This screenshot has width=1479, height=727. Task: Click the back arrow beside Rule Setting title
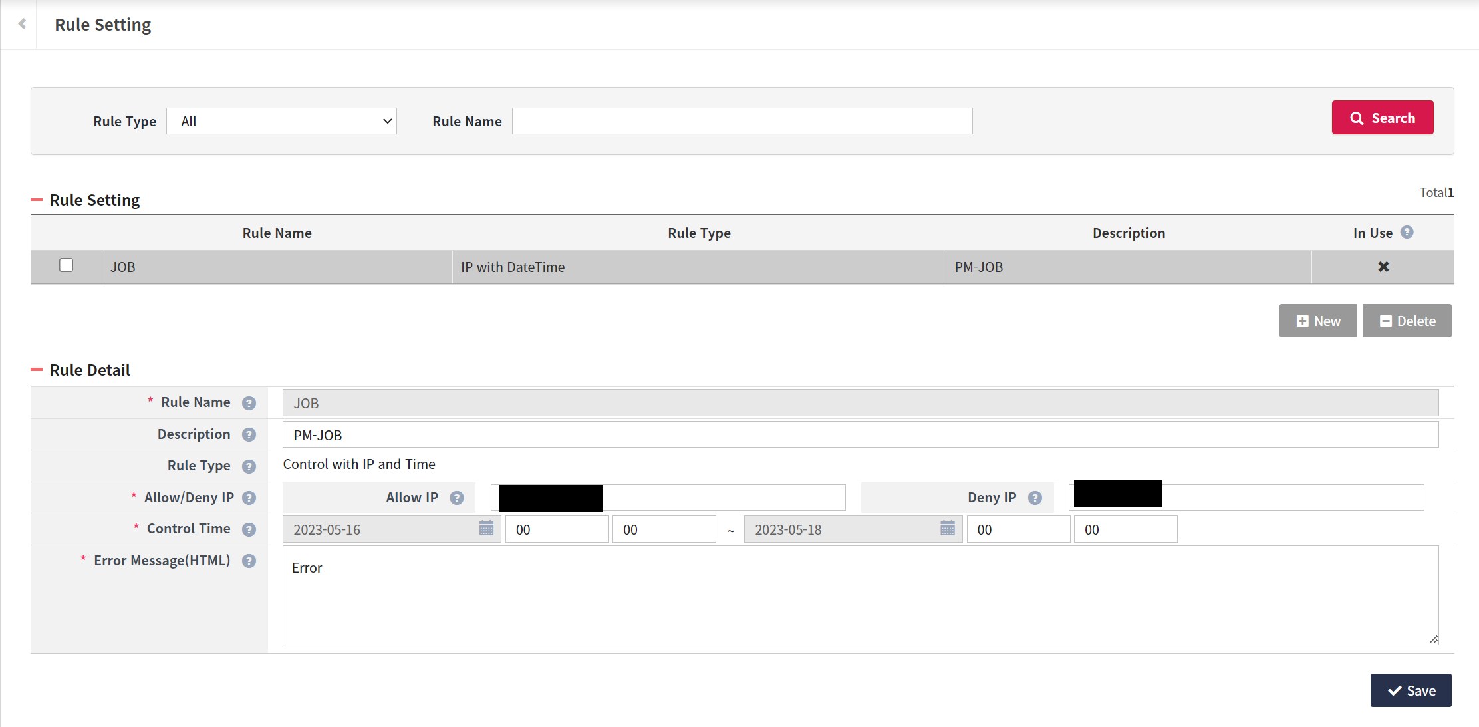pos(21,23)
